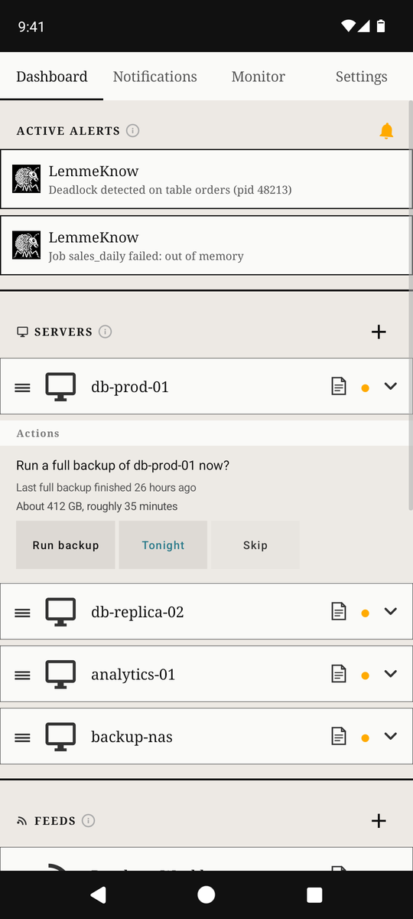Click the db-replica-02 monitor icon
Screen dimensions: 413x919
coord(60,612)
